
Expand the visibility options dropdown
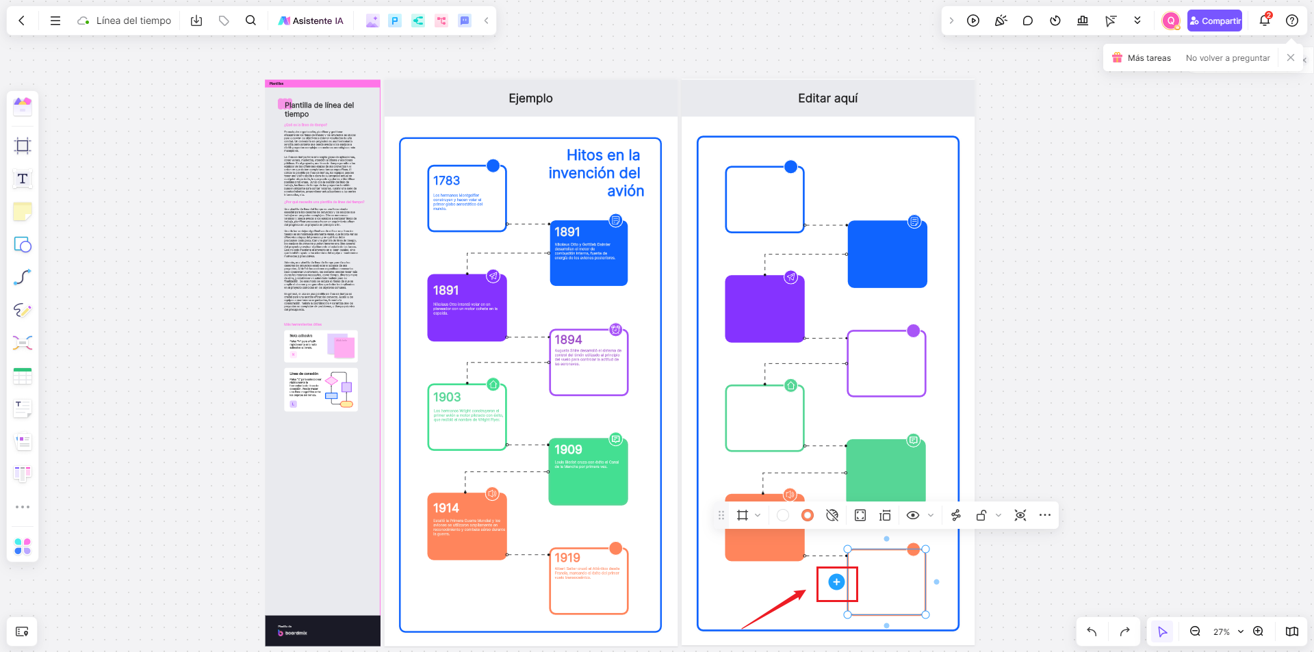point(931,515)
